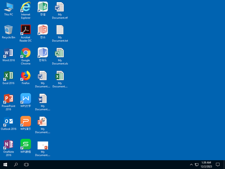Select the This PC desktop icon
Screen dimensions: 225x169
point(9,9)
